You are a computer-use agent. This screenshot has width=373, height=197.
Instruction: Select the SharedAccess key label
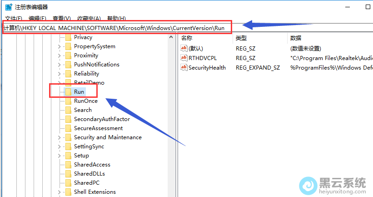(92, 165)
